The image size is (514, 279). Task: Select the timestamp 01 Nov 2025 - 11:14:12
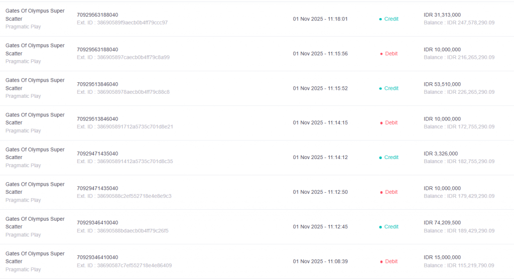(x=320, y=158)
